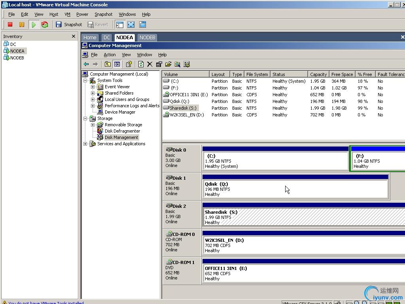Collapse the System Tools node
Image resolution: width=405 pixels, height=304 pixels.
pos(85,80)
